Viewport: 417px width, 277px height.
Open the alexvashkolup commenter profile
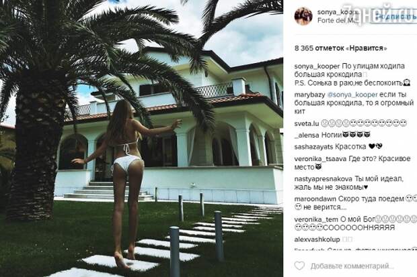click(x=317, y=239)
